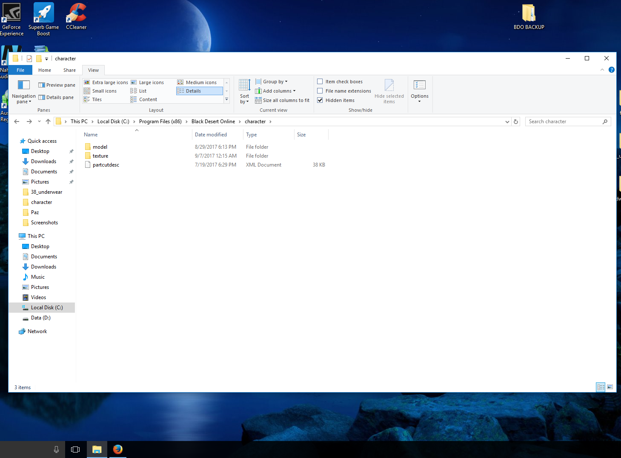
Task: Switch to the Home ribbon tab
Action: tap(45, 70)
